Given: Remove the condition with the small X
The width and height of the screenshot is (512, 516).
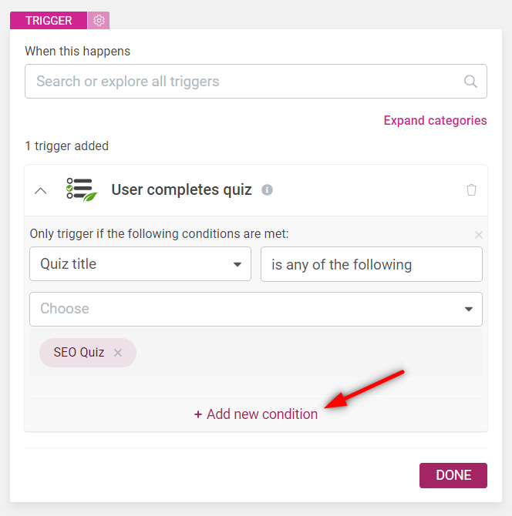Looking at the screenshot, I should point(479,234).
